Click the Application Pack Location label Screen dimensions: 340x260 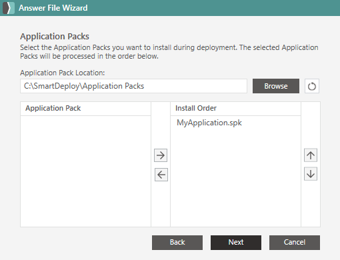point(63,73)
